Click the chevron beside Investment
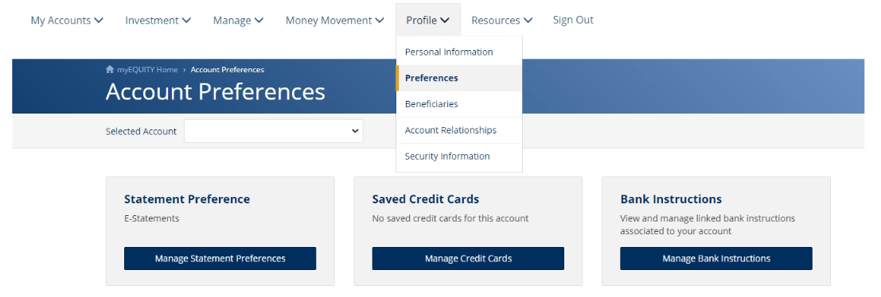This screenshot has width=881, height=297. 186,20
